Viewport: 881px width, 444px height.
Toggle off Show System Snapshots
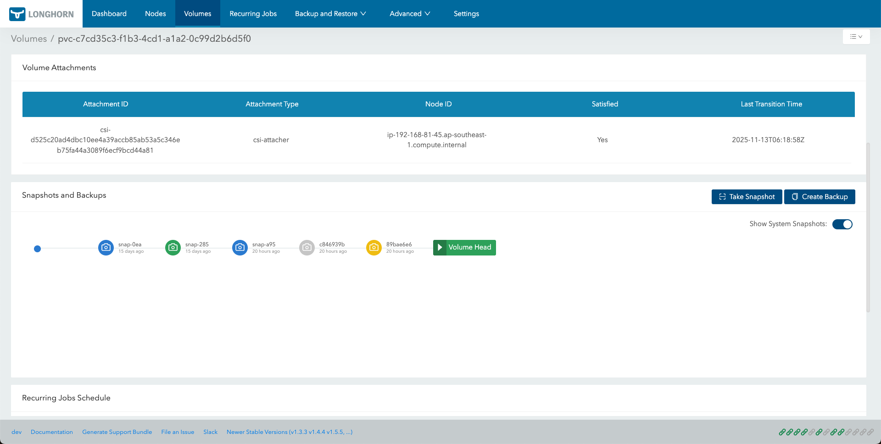pos(842,224)
